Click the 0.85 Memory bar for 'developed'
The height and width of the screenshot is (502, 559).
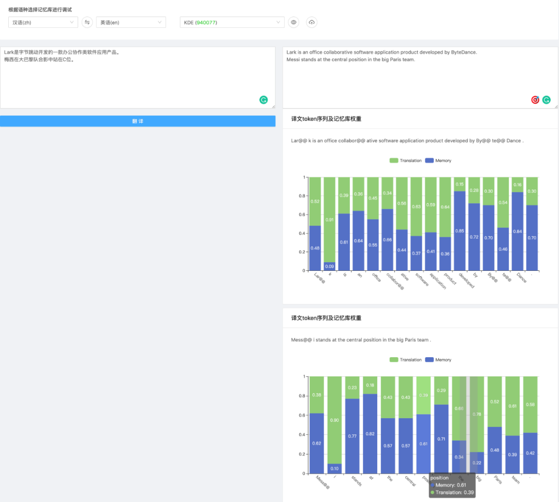(x=460, y=231)
